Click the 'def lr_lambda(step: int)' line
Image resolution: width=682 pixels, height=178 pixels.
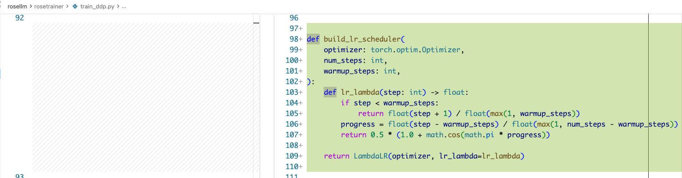point(396,92)
